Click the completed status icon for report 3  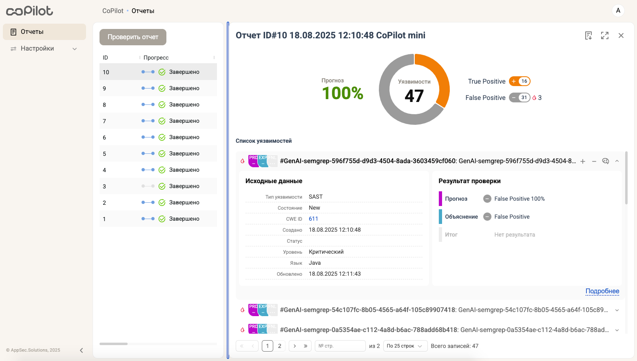tap(162, 186)
